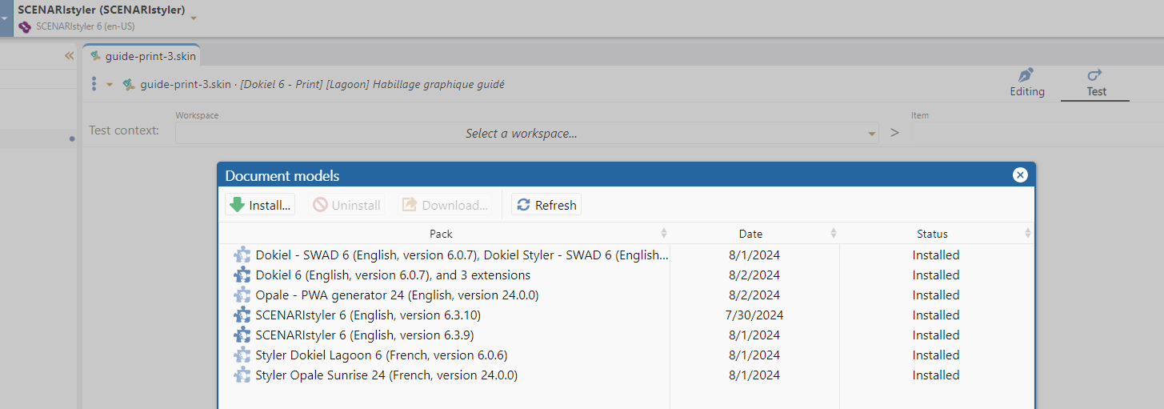
Task: Close the Document models dialog
Action: click(1019, 175)
